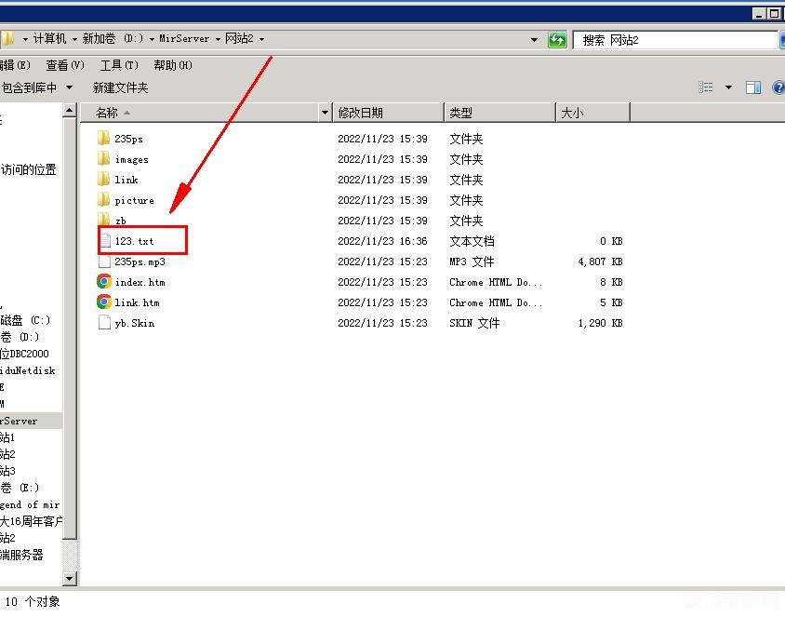Open the view options dropdown arrow
Screen dimensions: 785x617
[728, 87]
